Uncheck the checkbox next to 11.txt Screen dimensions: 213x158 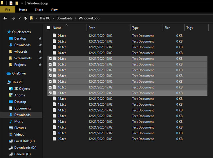pos(50,93)
